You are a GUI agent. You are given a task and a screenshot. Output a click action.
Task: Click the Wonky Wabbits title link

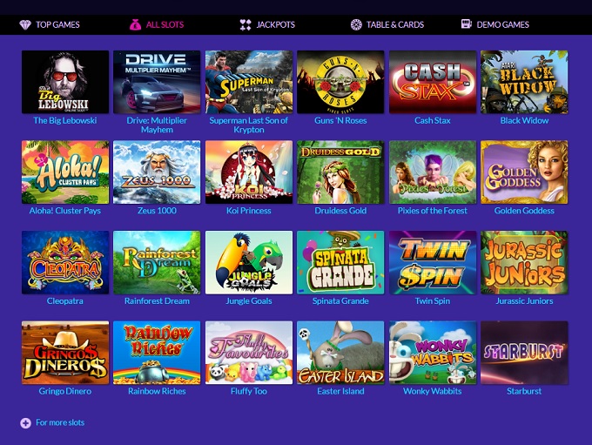[x=433, y=391]
